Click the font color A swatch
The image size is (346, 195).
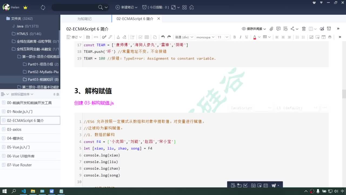pos(255,37)
